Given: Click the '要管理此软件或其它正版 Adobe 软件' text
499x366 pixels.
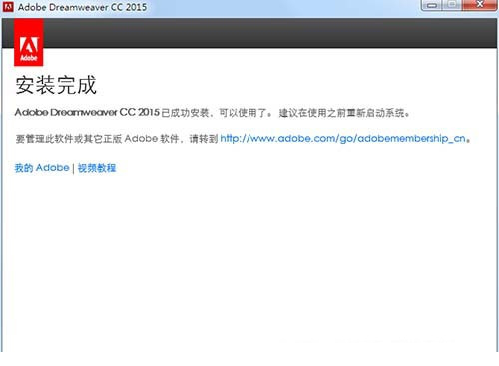Looking at the screenshot, I should 98,138.
